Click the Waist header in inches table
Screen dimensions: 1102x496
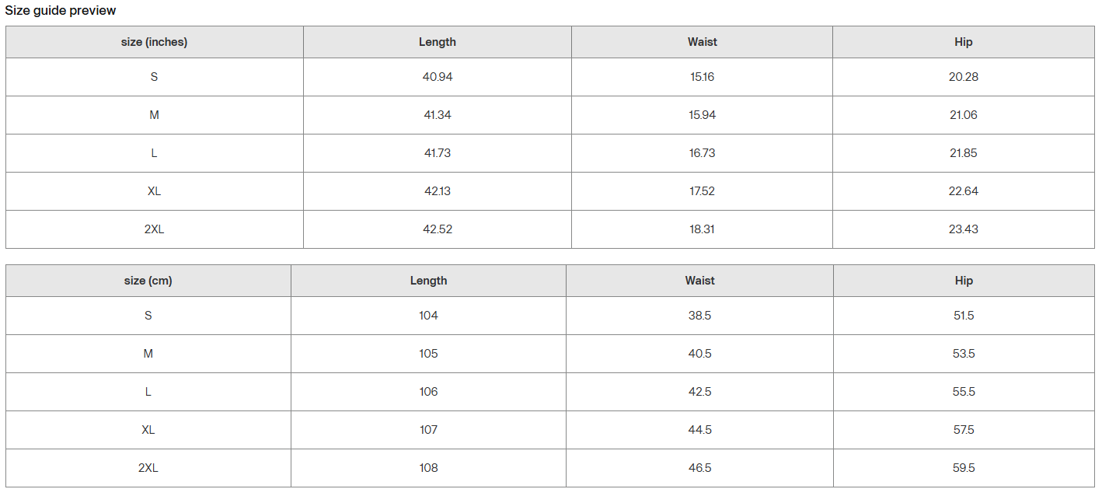[702, 42]
